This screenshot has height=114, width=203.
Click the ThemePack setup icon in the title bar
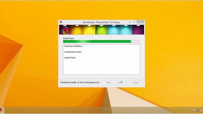tap(61, 22)
